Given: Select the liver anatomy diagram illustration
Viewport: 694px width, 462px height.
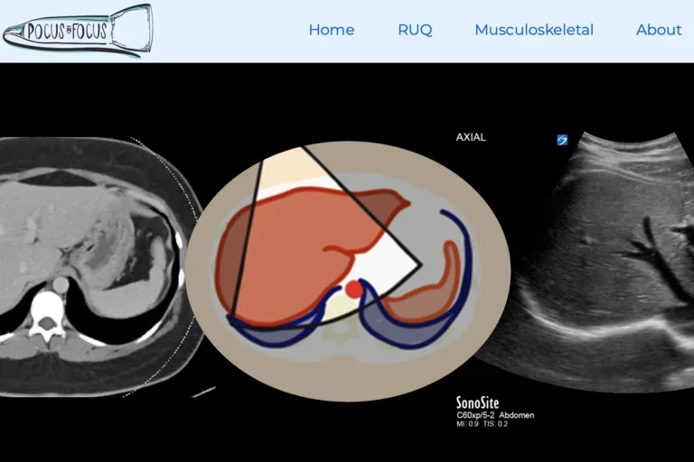Looking at the screenshot, I should (x=348, y=271).
